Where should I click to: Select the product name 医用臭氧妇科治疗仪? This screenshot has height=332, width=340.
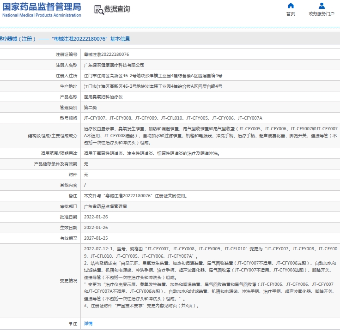point(103,97)
